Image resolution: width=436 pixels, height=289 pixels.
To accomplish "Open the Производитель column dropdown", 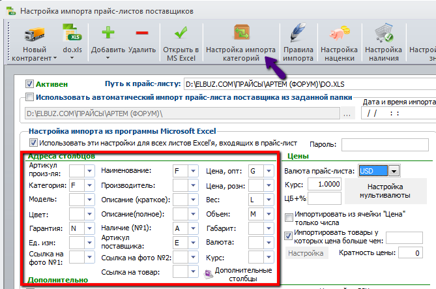I will [193, 185].
